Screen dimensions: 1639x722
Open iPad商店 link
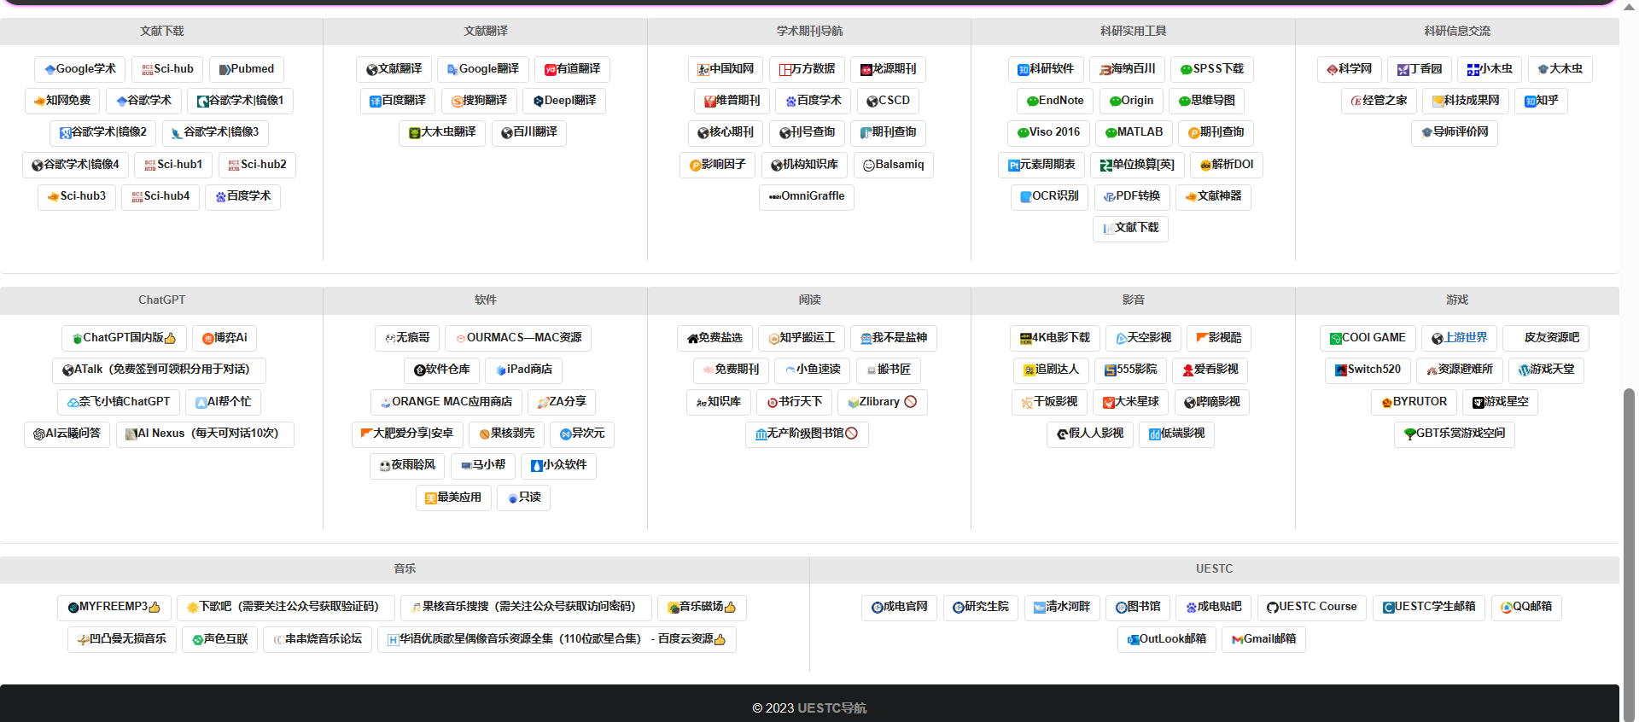pyautogui.click(x=524, y=370)
